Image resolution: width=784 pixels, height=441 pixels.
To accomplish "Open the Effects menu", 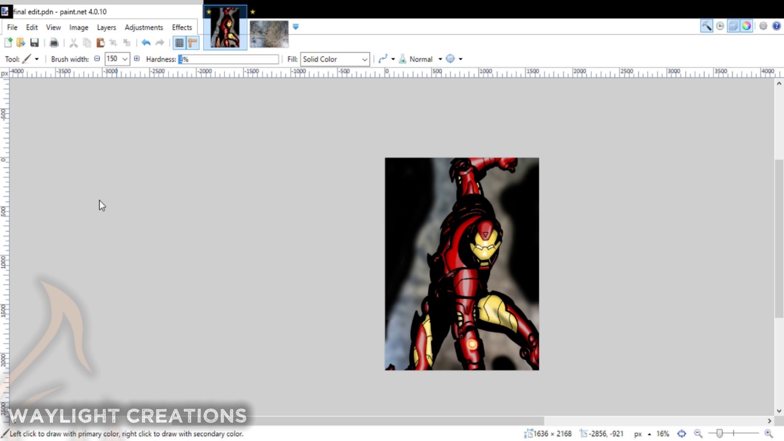I will pos(182,27).
